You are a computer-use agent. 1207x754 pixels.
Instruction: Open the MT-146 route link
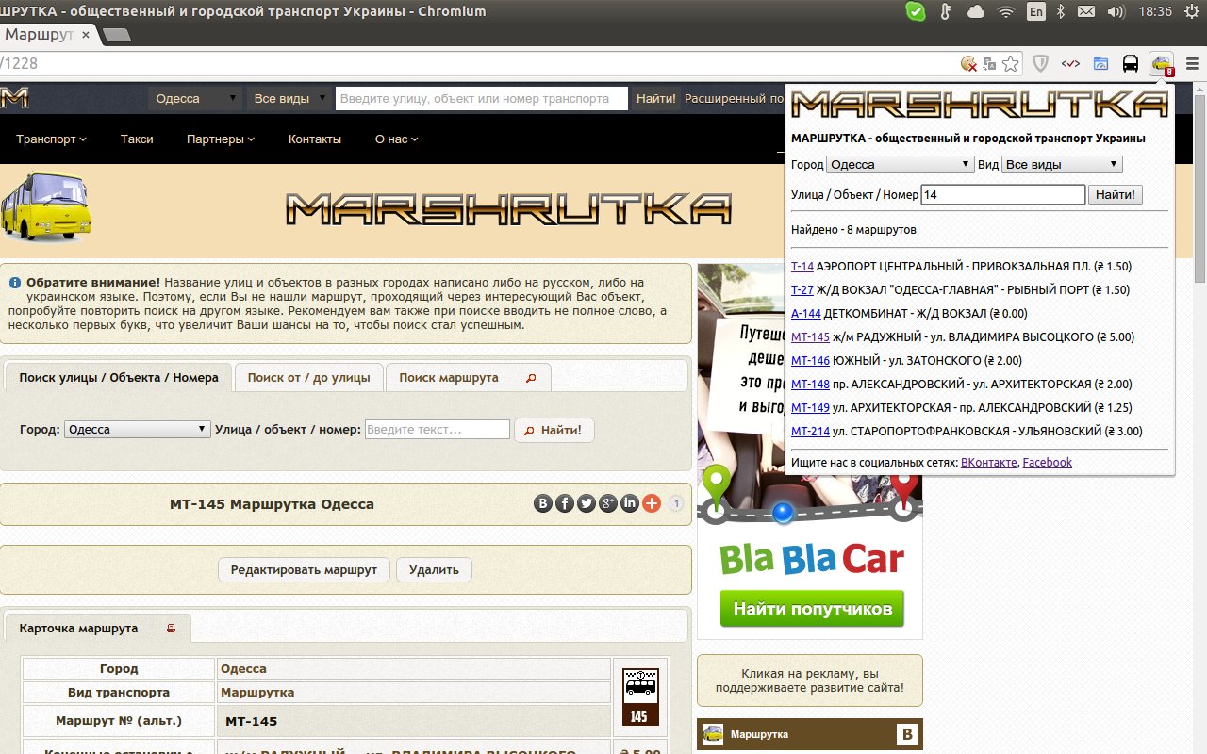[x=810, y=361]
